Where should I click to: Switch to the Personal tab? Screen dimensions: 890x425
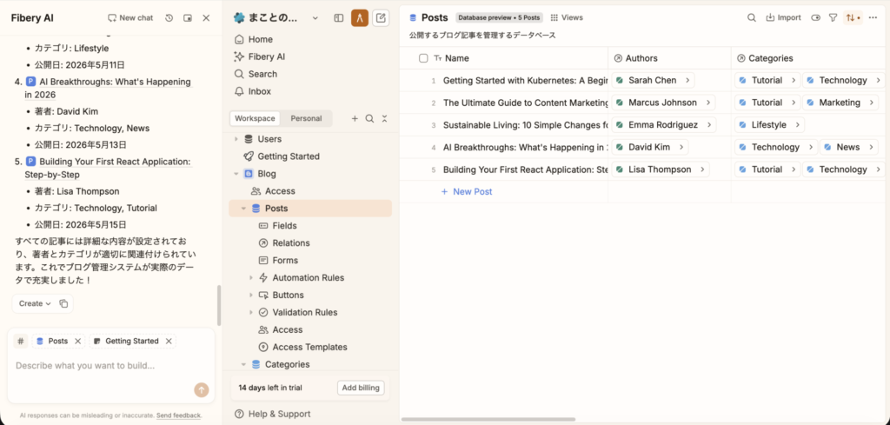pos(306,118)
